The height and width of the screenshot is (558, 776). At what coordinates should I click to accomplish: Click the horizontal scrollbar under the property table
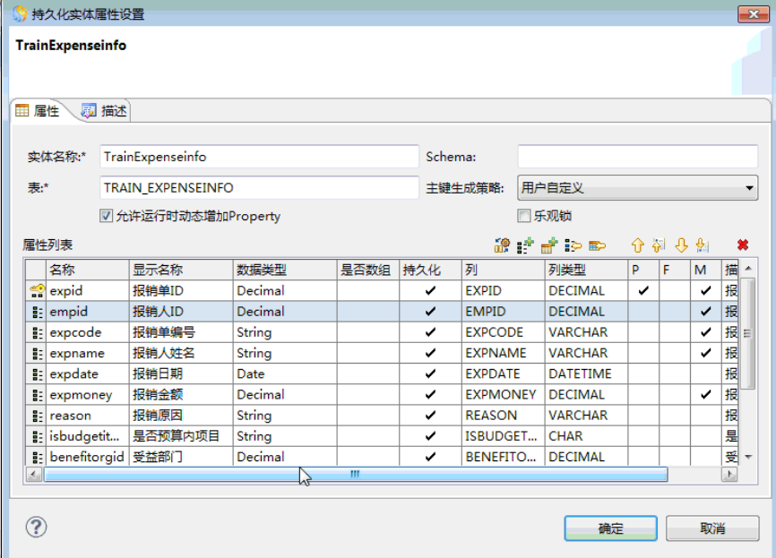point(355,475)
